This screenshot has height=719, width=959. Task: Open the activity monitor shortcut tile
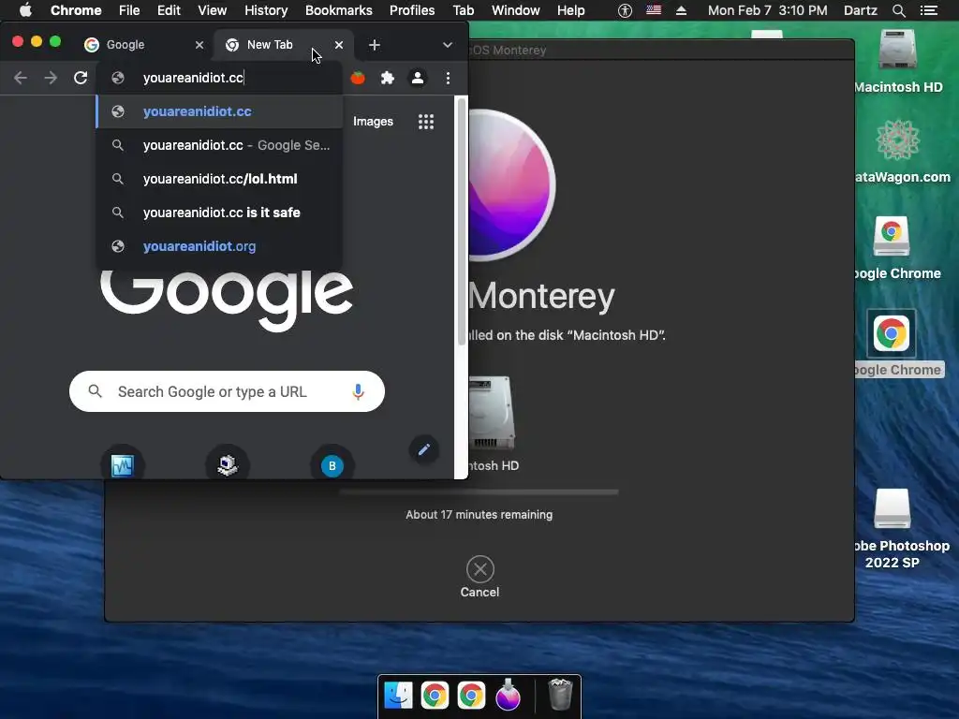(123, 465)
